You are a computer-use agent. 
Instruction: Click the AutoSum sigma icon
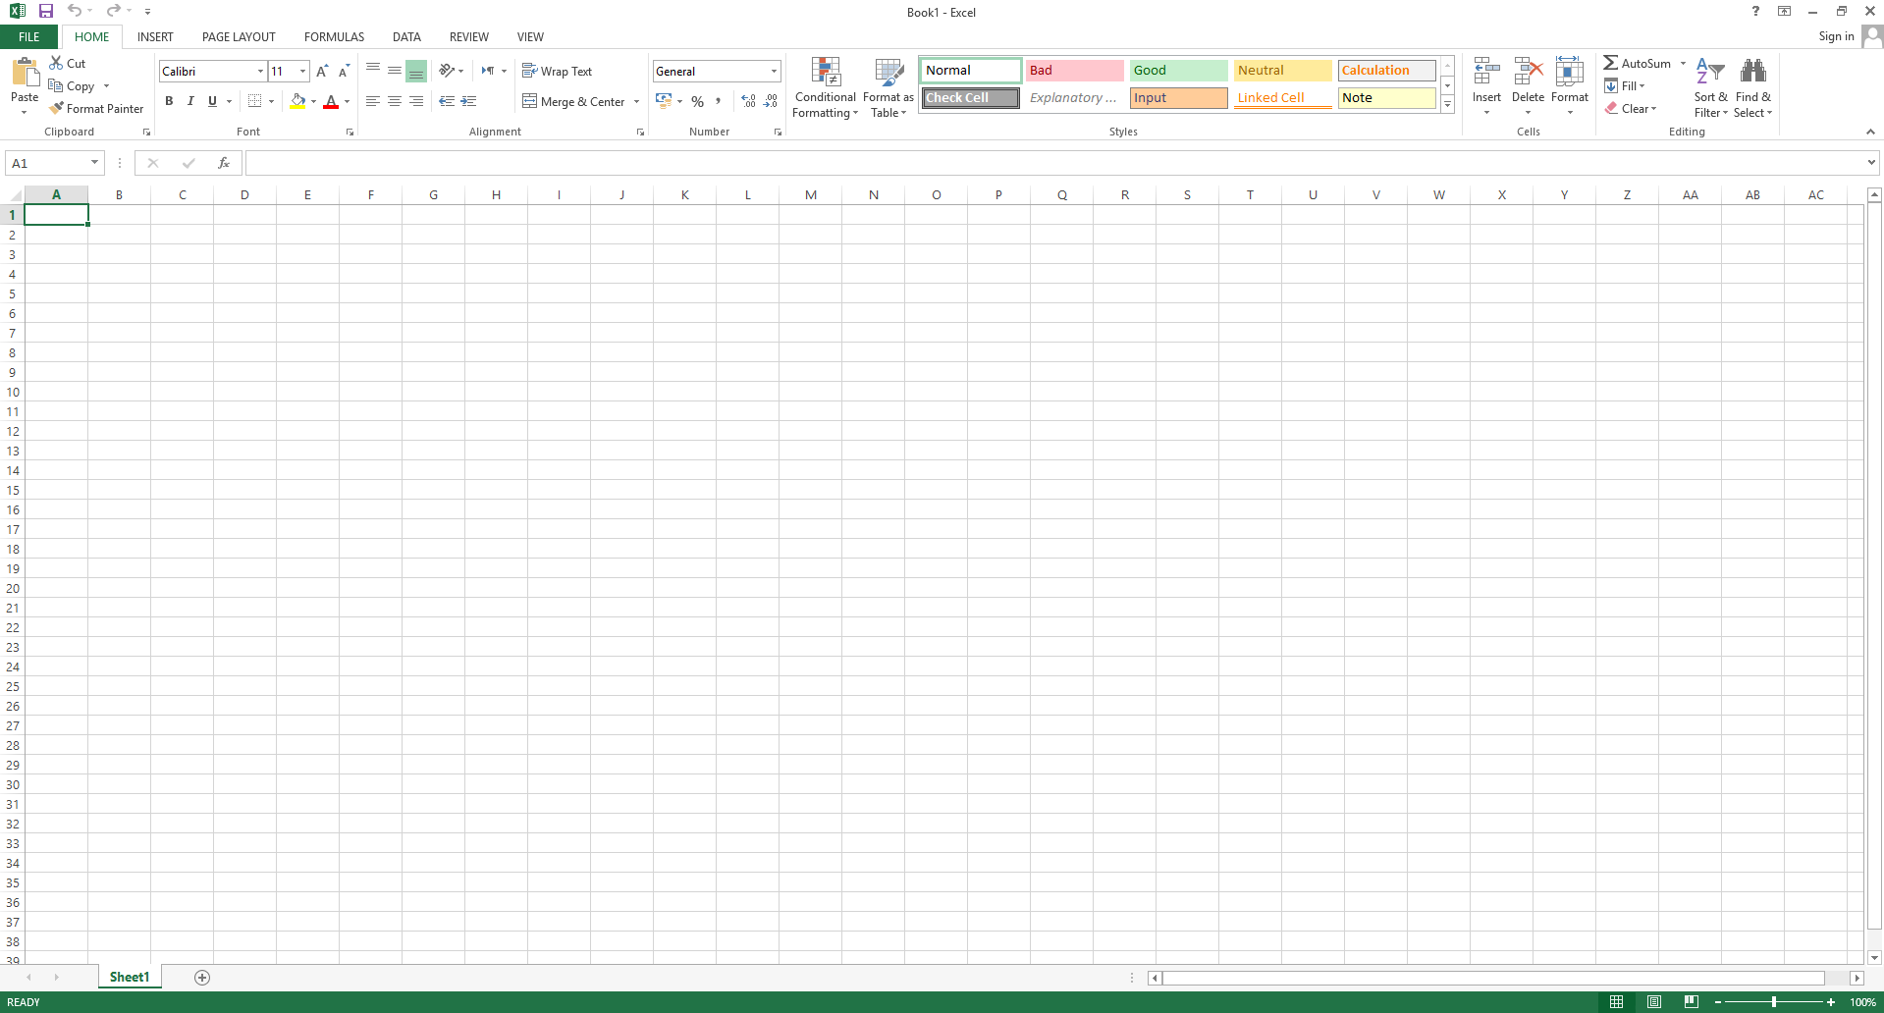coord(1610,63)
